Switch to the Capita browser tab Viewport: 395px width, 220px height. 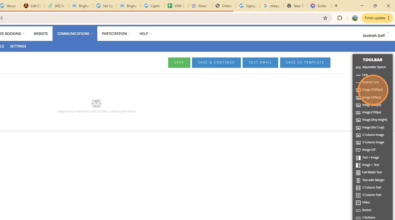click(x=152, y=6)
